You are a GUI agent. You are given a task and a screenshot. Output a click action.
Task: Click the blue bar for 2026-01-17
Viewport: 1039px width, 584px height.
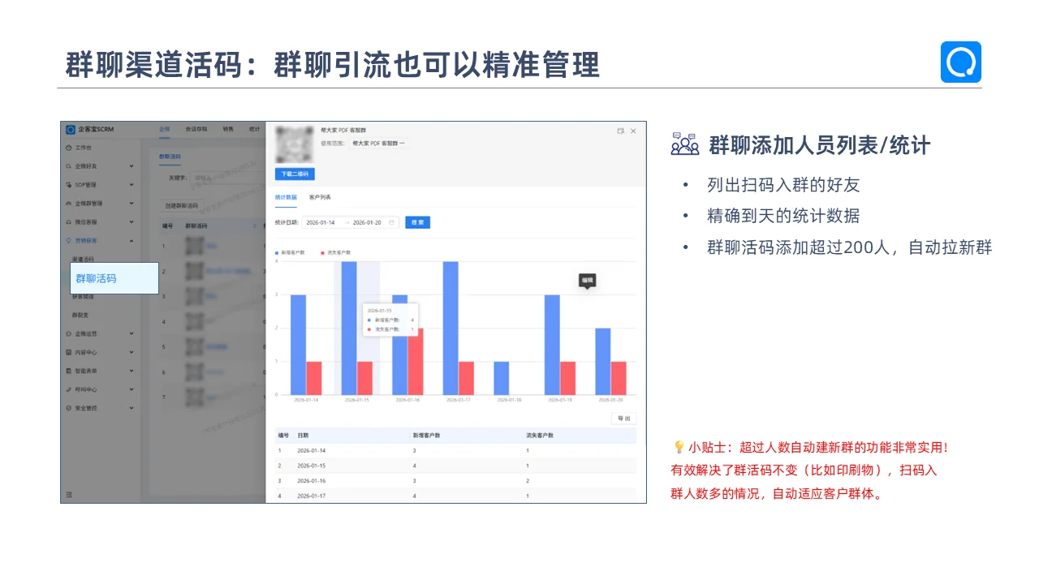pos(451,328)
